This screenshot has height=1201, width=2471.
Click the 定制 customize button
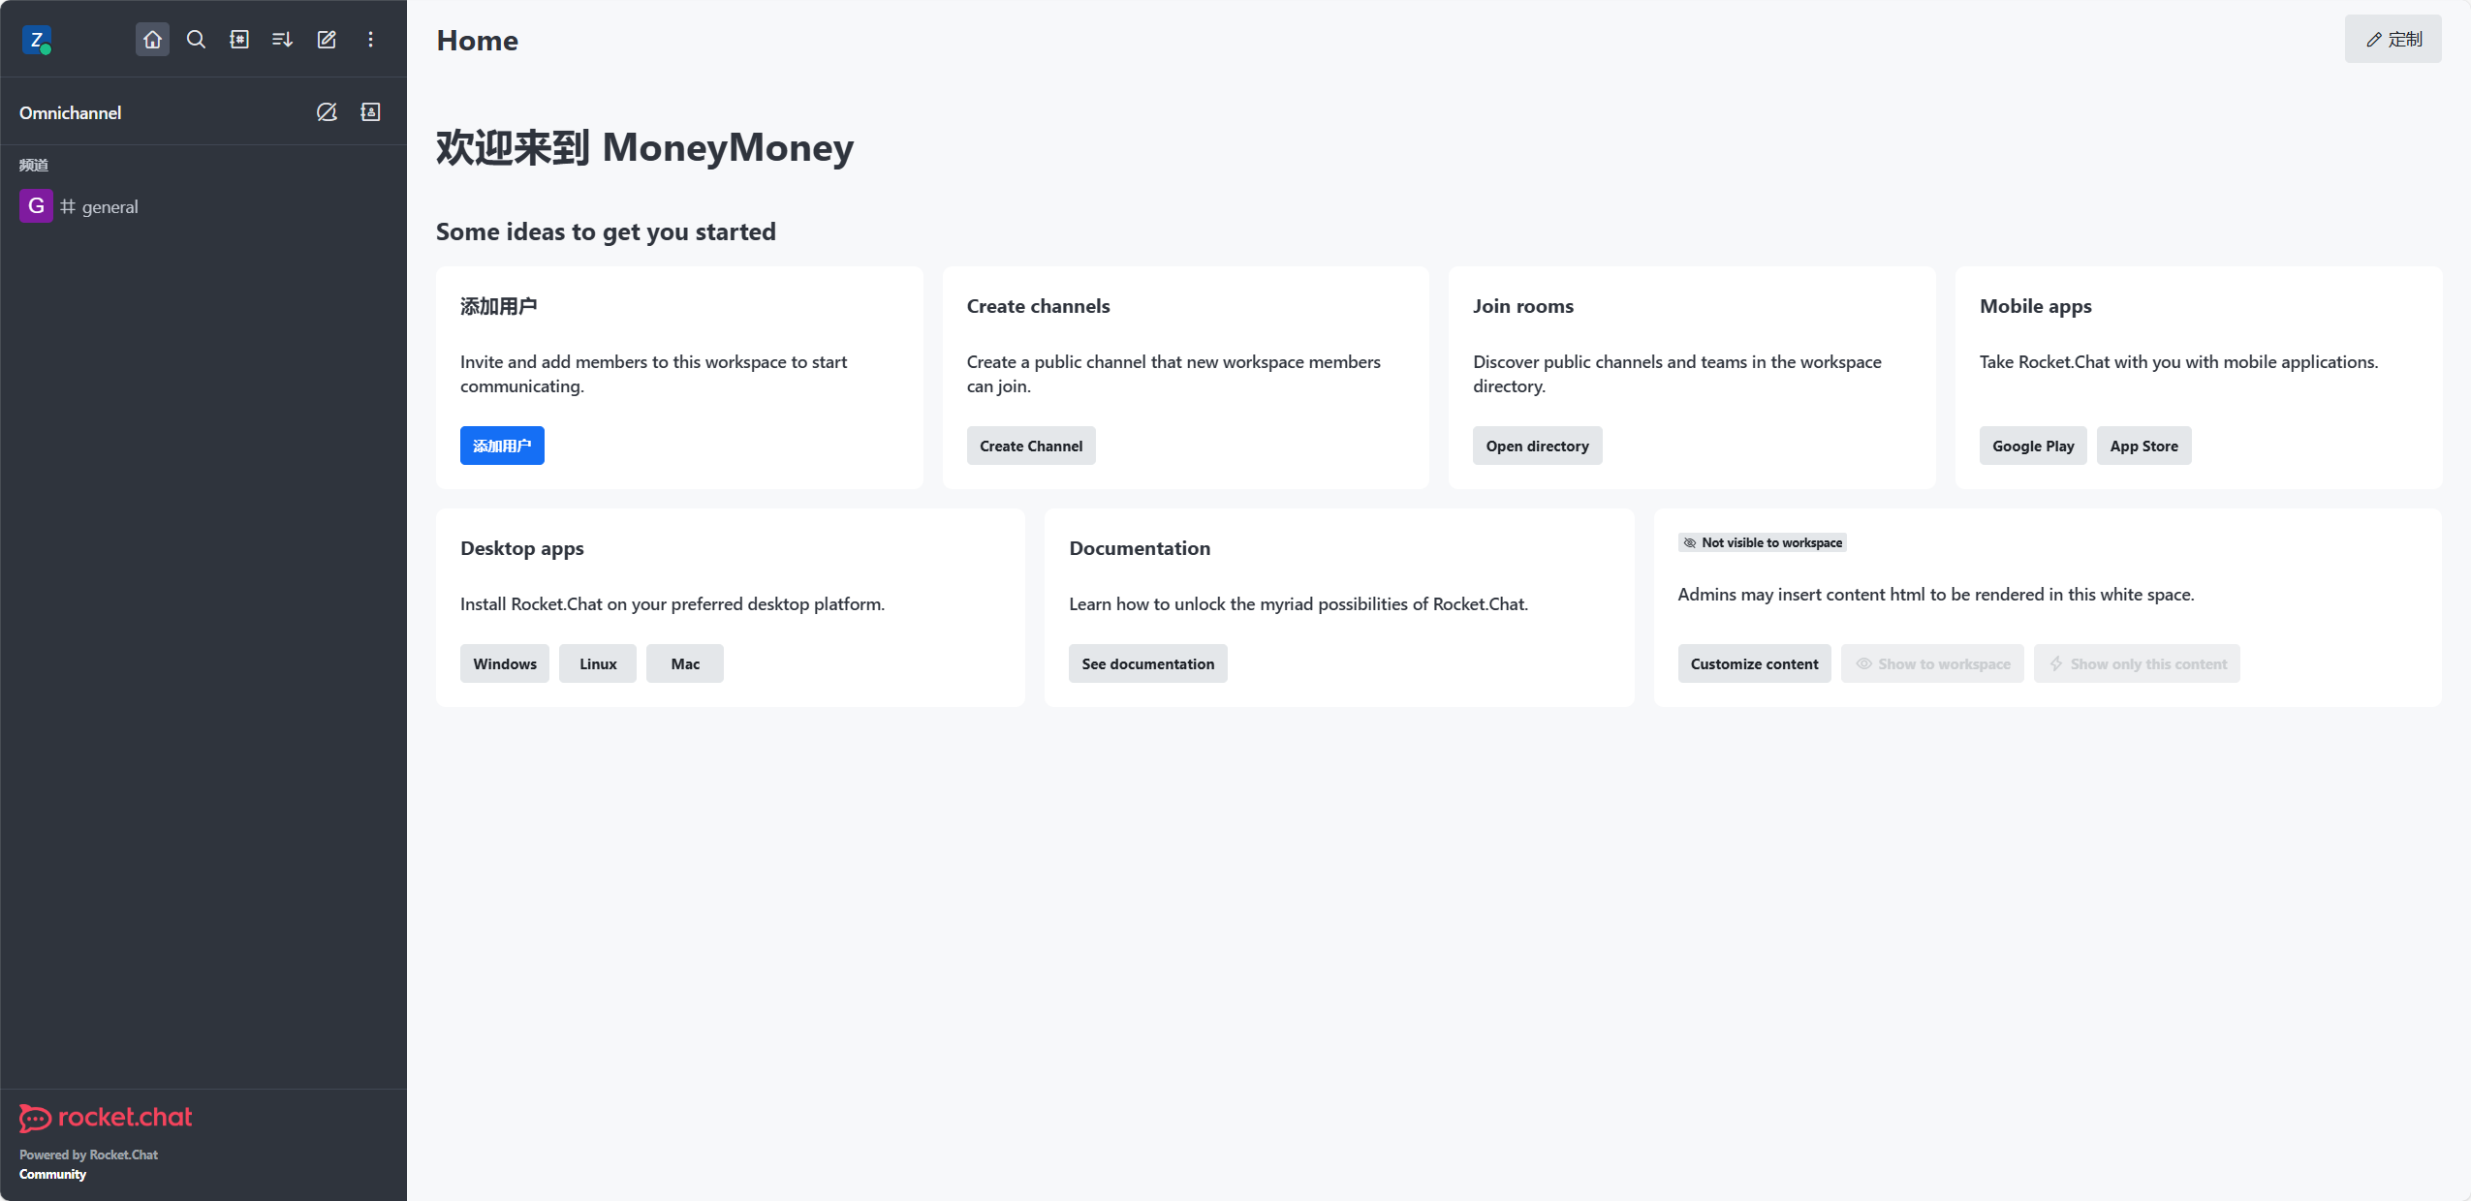[2393, 40]
